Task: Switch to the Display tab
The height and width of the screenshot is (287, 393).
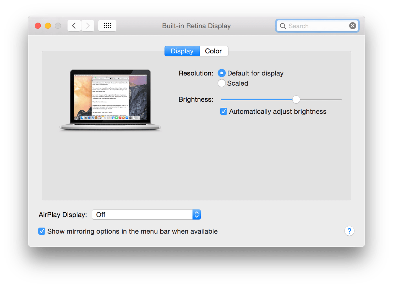Action: click(182, 51)
